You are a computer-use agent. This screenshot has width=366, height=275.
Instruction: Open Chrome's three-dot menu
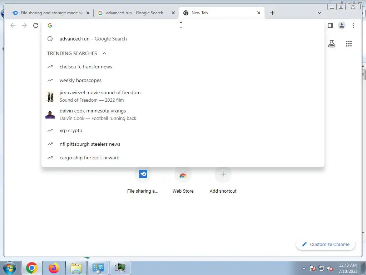pos(353,25)
